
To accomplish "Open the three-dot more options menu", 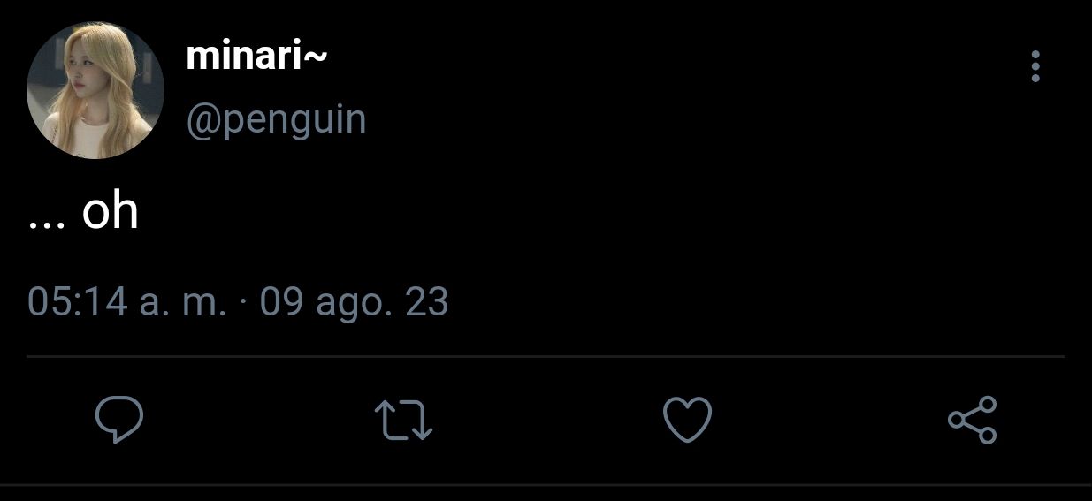I will click(x=1035, y=66).
